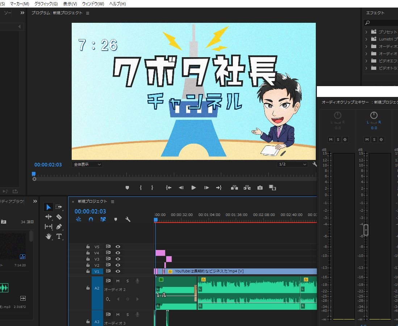The image size is (398, 326).
Task: Hide the V4 track with eye icon
Action: click(x=118, y=253)
